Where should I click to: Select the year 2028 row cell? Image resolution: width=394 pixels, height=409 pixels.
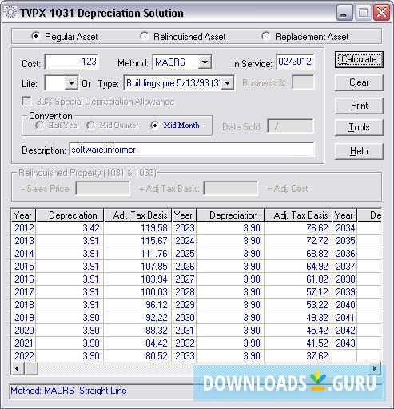click(x=185, y=292)
